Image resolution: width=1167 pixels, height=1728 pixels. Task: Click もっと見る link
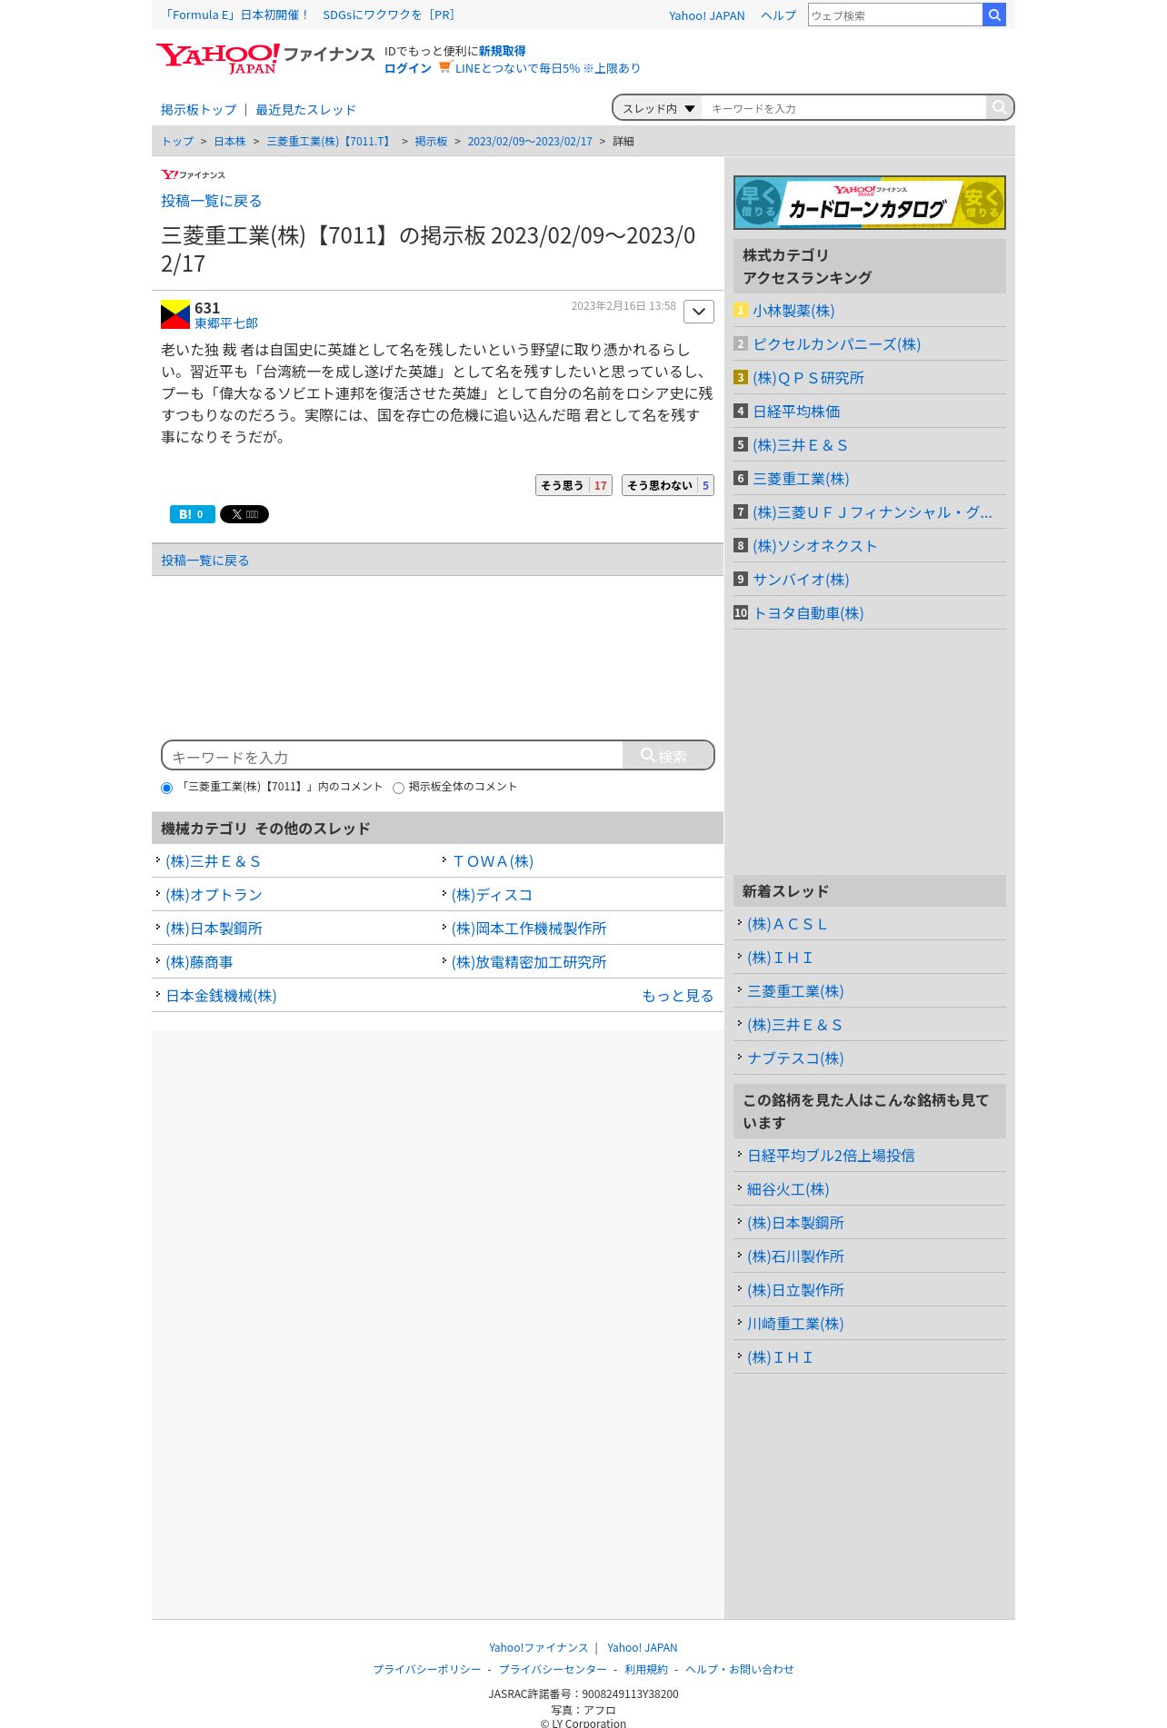(677, 996)
